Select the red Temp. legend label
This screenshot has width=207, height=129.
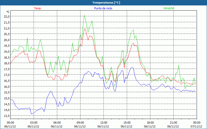[38, 8]
